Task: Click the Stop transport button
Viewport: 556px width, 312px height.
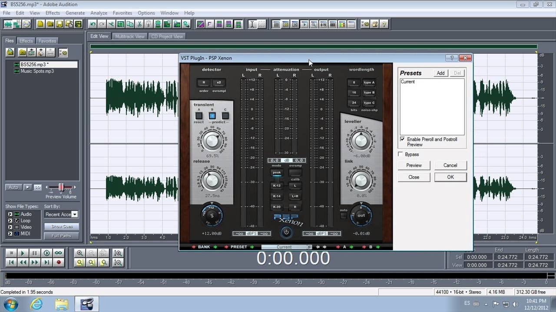Action: click(x=11, y=253)
